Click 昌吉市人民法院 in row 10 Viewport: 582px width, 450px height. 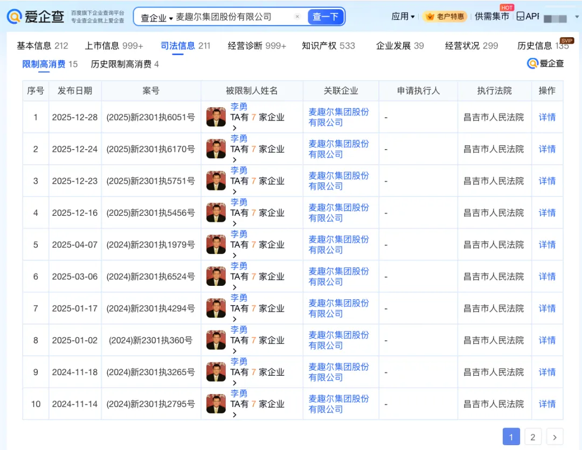[494, 404]
